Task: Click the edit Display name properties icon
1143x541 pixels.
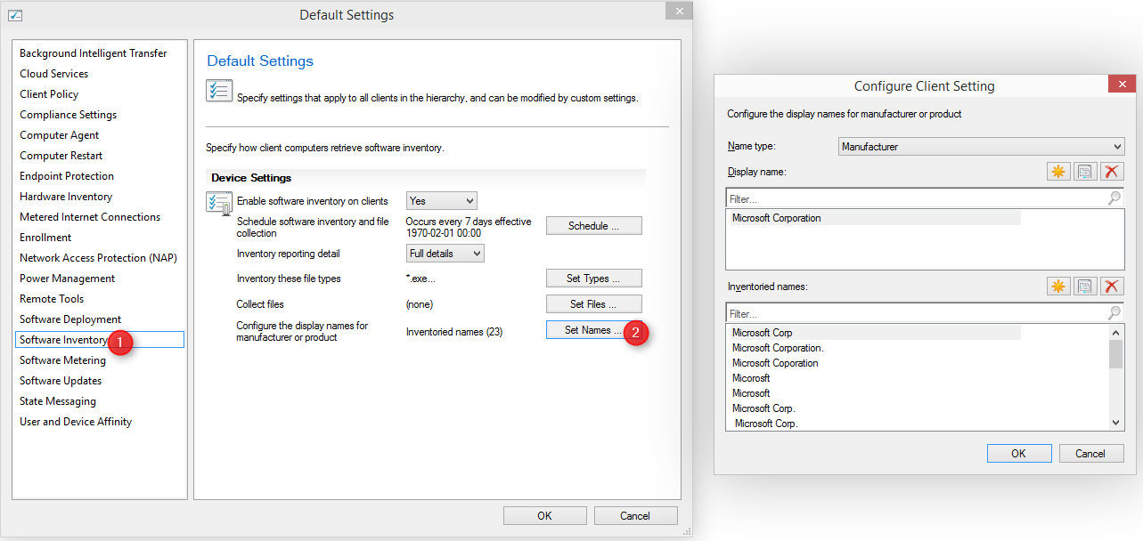Action: click(x=1085, y=172)
